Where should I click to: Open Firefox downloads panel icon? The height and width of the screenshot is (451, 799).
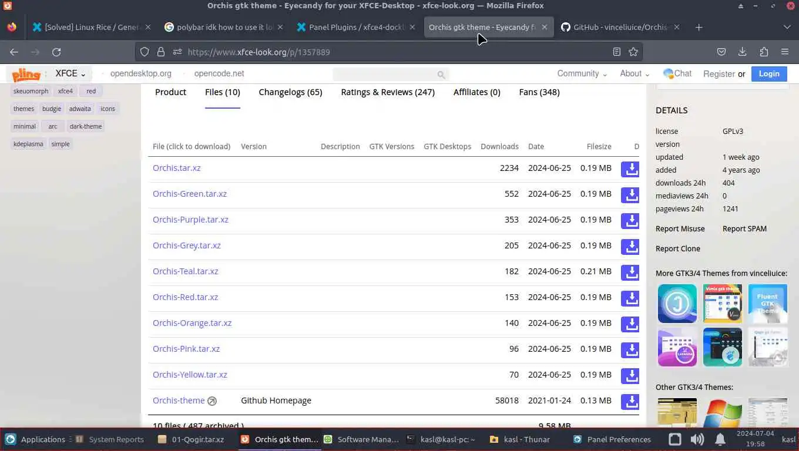[x=743, y=52]
